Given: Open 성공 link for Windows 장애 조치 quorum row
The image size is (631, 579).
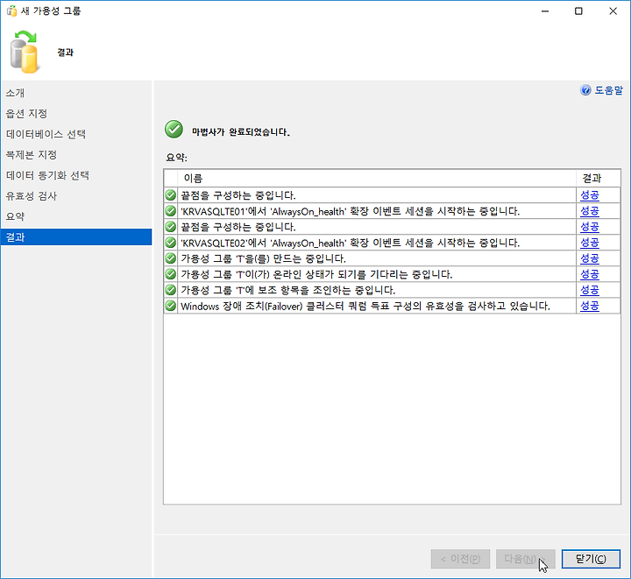Looking at the screenshot, I should click(590, 306).
